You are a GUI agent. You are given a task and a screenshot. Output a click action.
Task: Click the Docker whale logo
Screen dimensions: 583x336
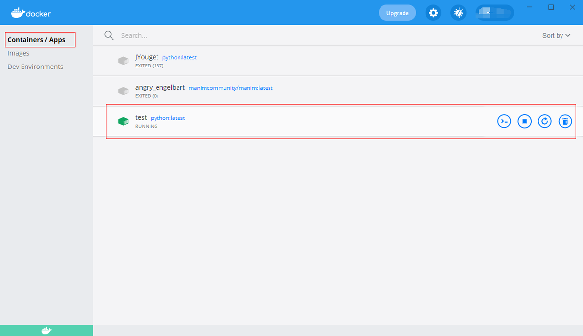[31, 13]
